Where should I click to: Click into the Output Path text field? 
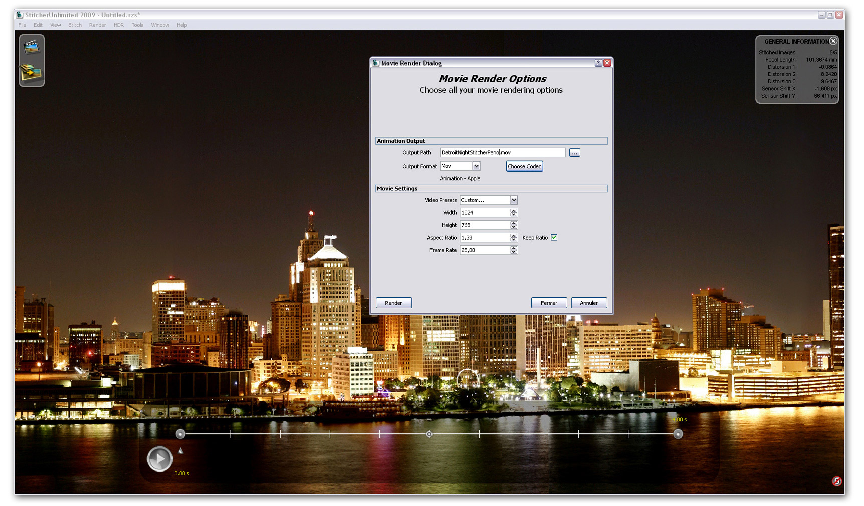[502, 153]
